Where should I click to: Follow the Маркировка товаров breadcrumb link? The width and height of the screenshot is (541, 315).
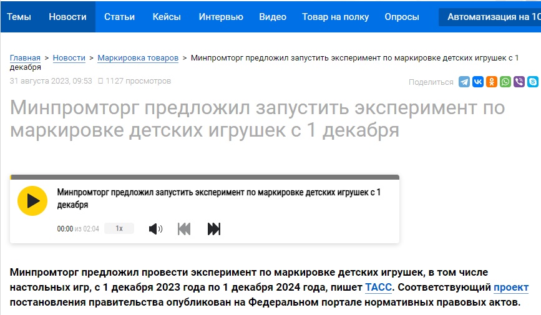(x=138, y=58)
